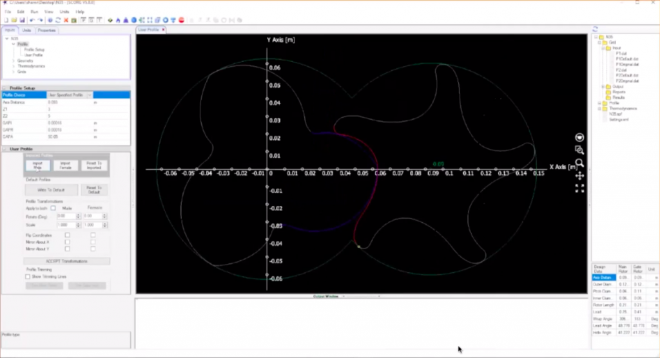
Task: Undo the last action in the toolbar
Action: [x=32, y=20]
